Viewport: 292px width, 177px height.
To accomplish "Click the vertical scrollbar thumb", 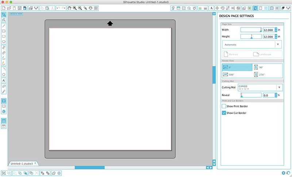I will (x=214, y=75).
